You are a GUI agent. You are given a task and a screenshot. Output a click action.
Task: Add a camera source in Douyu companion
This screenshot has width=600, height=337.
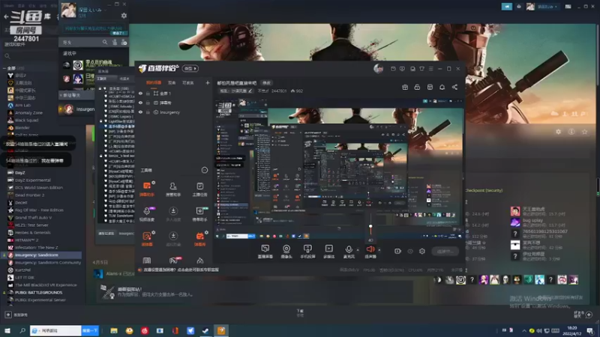286,252
